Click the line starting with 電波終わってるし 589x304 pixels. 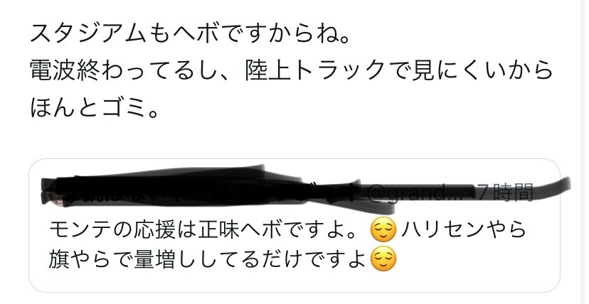pos(291,71)
